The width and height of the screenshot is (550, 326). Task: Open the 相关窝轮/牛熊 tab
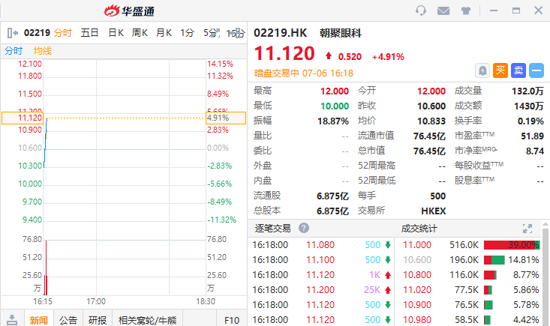point(147,320)
